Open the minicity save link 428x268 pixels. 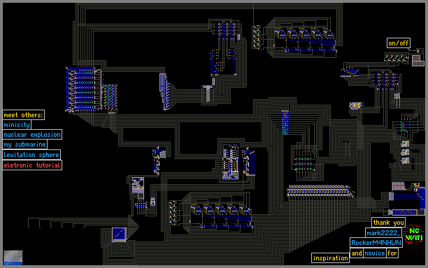click(17, 125)
